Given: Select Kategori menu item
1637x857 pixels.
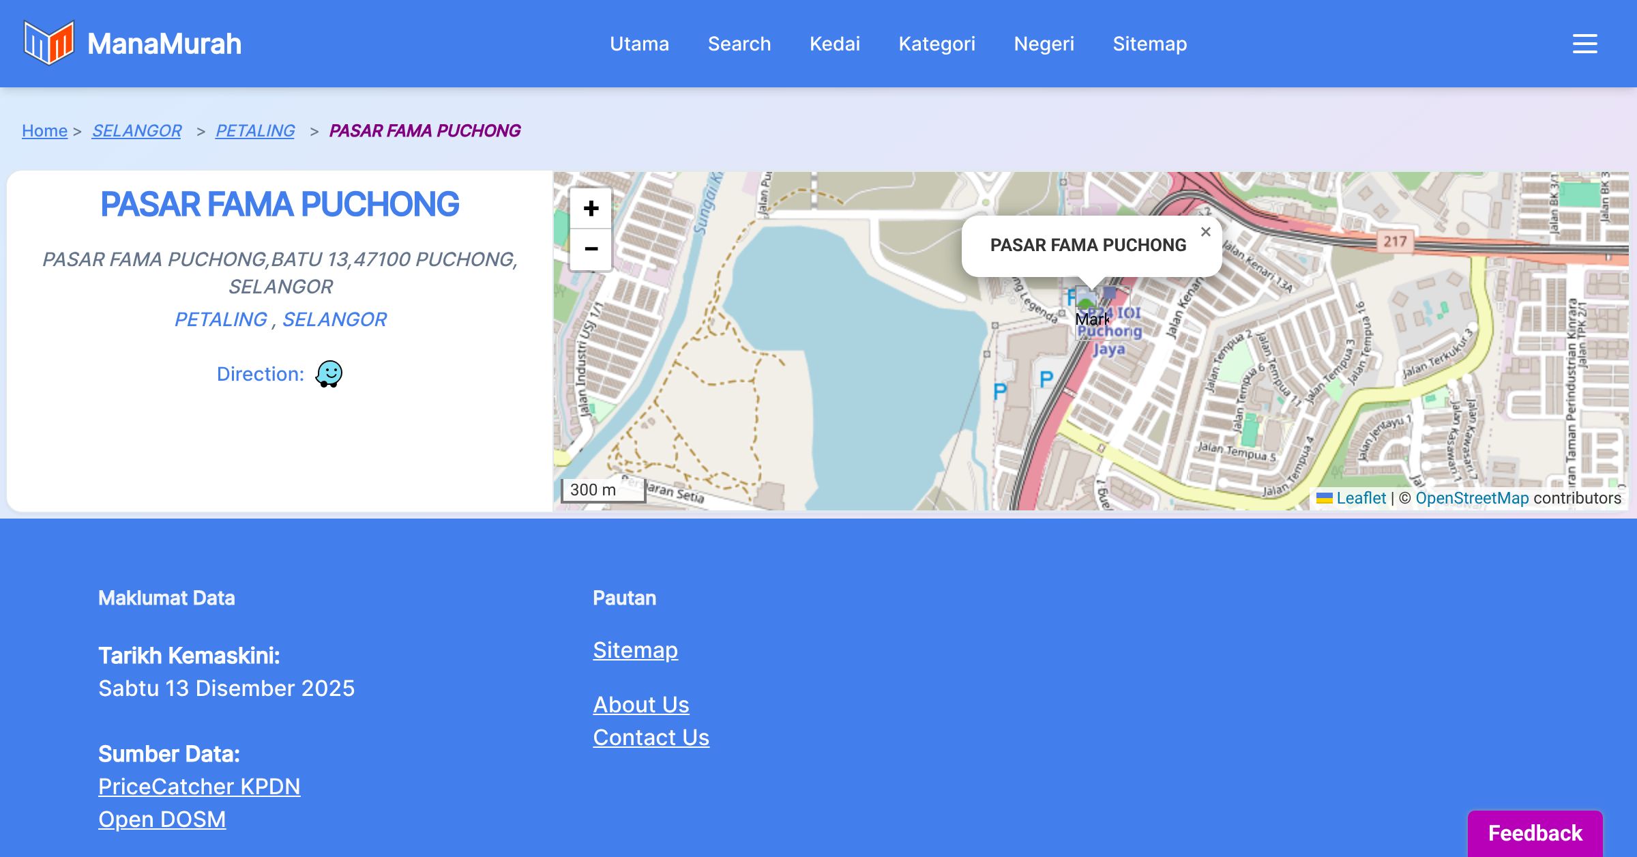Looking at the screenshot, I should [937, 44].
